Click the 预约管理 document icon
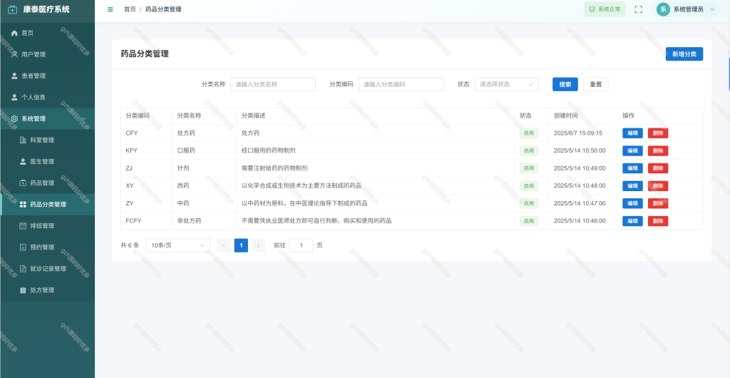The width and height of the screenshot is (730, 378). tap(23, 247)
